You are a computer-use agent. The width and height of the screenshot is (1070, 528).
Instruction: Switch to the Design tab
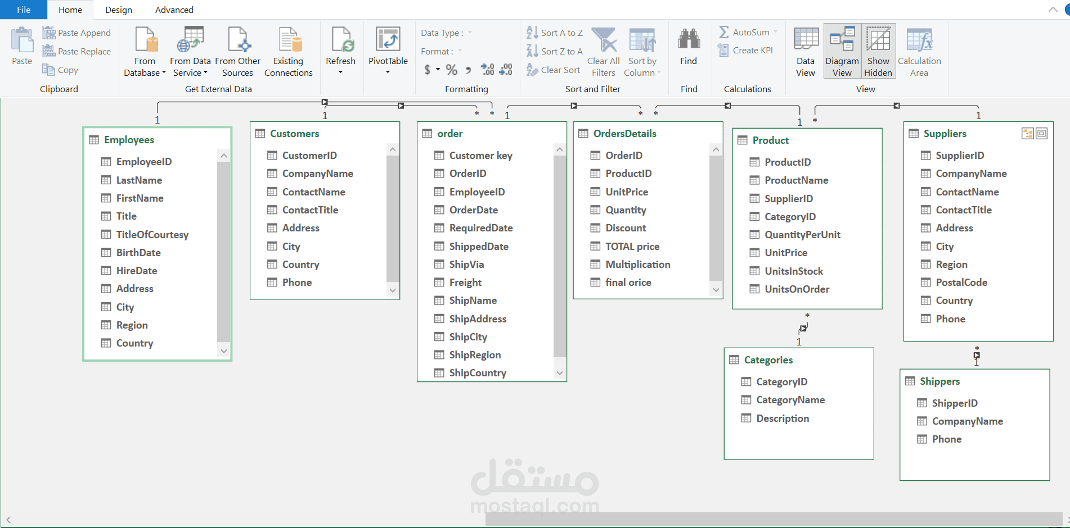point(118,10)
